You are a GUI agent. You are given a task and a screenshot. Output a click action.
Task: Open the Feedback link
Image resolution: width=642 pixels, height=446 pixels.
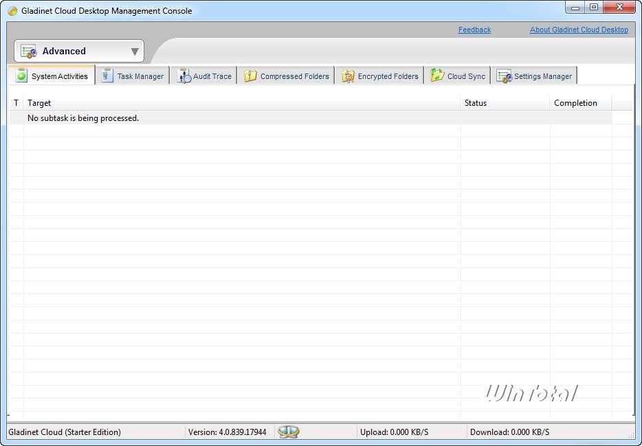[x=474, y=30]
